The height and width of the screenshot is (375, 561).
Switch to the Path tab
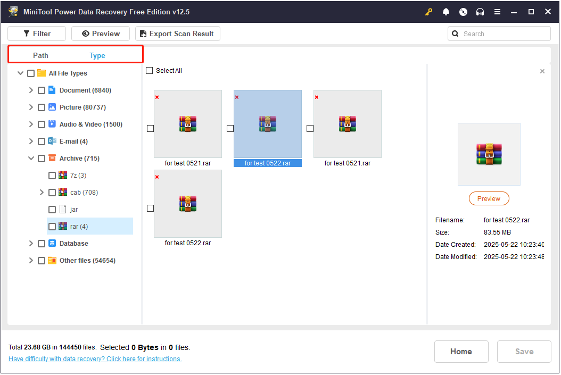coord(40,55)
